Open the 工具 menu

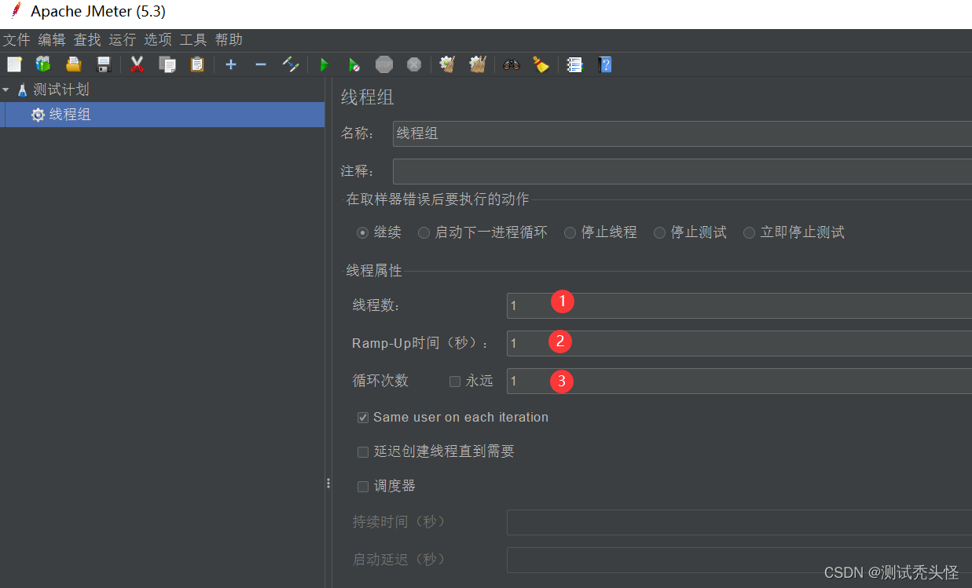(193, 40)
